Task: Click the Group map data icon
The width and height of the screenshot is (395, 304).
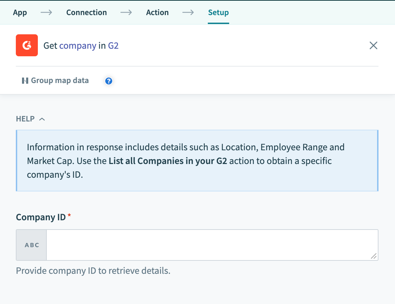Action: (25, 80)
